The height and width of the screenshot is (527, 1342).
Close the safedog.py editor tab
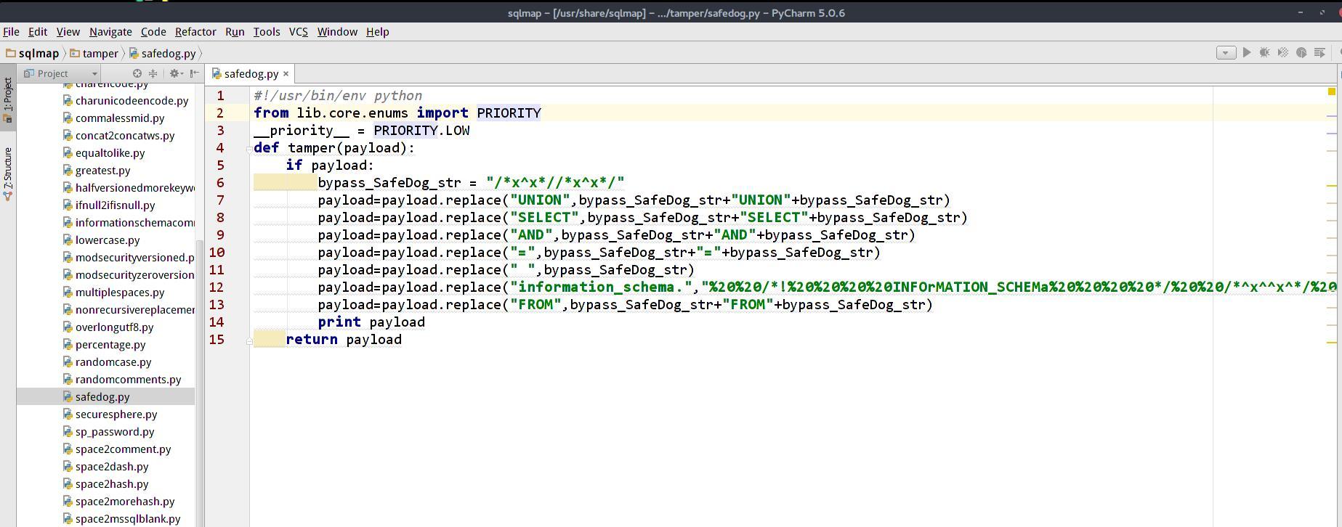(286, 73)
